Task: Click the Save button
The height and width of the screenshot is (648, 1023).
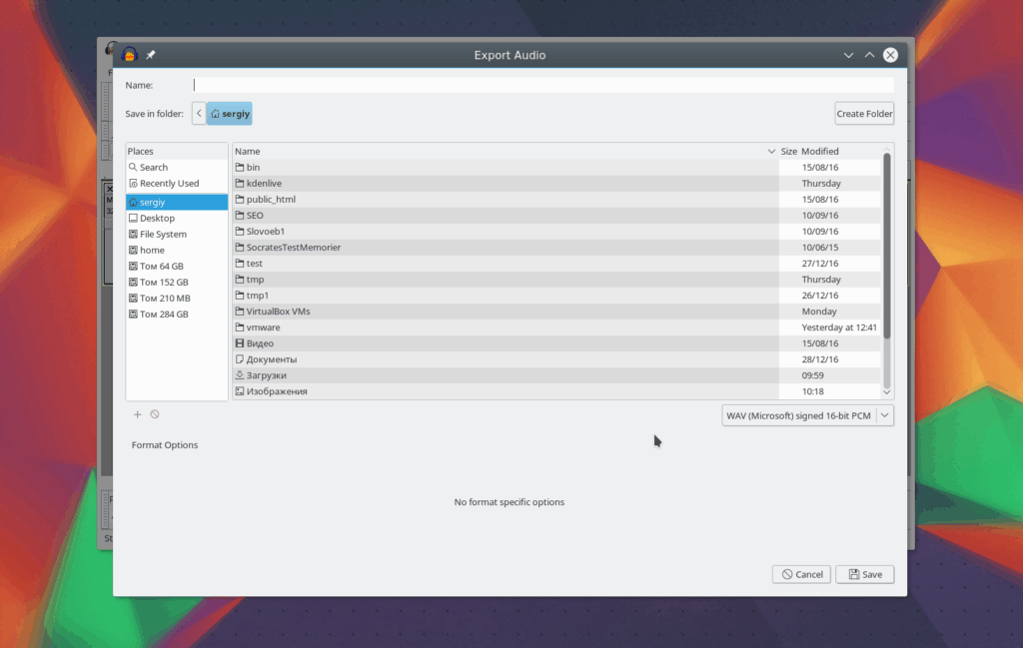Action: 865,574
